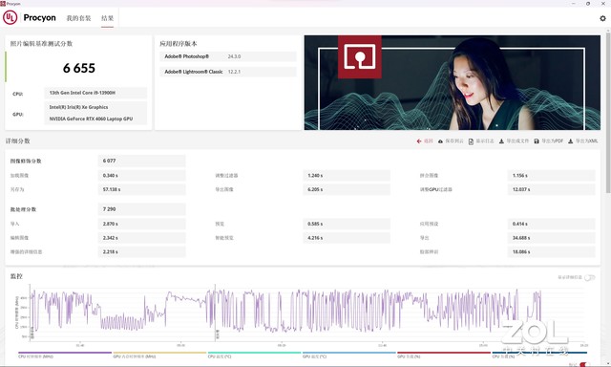
Task: Click the show log document icon
Action: (x=471, y=141)
